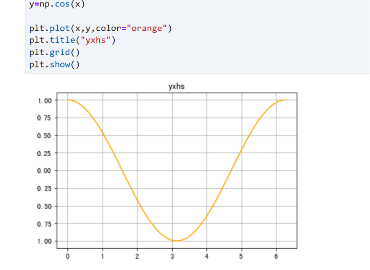Click the x-axis tick label 0
The image size is (370, 270).
[x=68, y=256]
